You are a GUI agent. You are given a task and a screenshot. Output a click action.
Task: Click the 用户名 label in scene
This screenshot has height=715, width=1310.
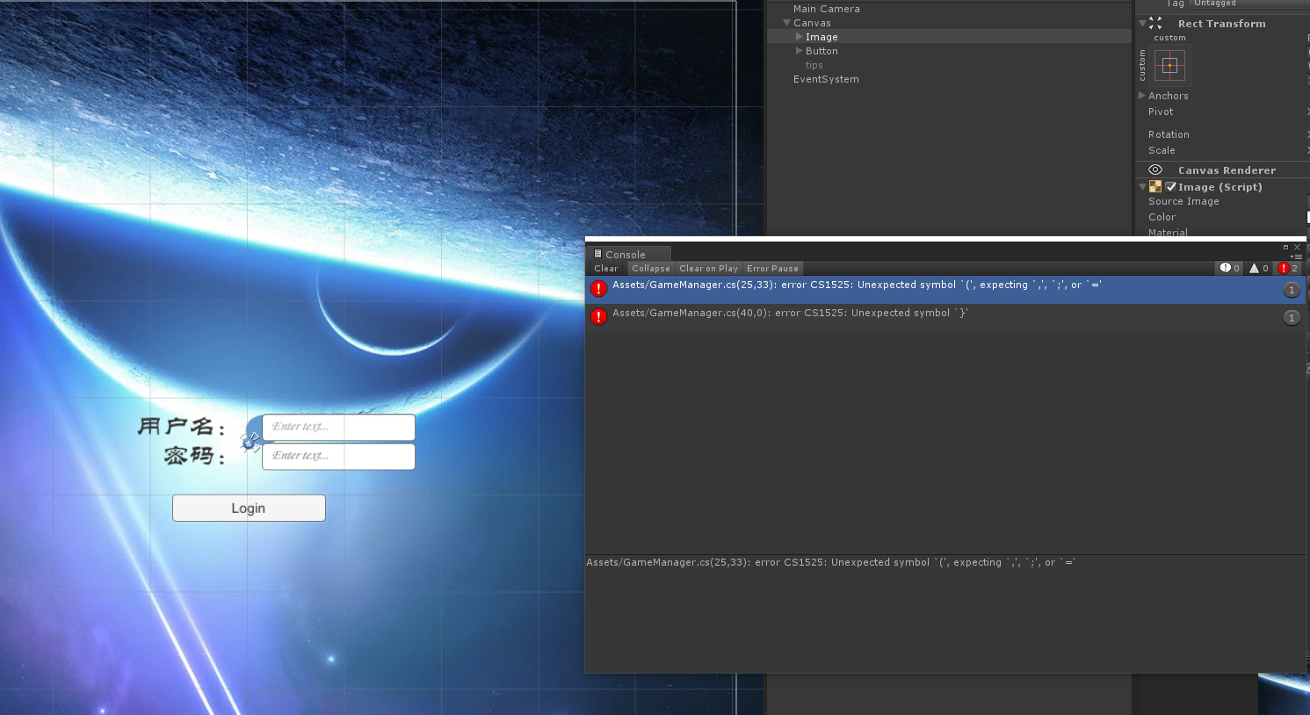point(183,427)
